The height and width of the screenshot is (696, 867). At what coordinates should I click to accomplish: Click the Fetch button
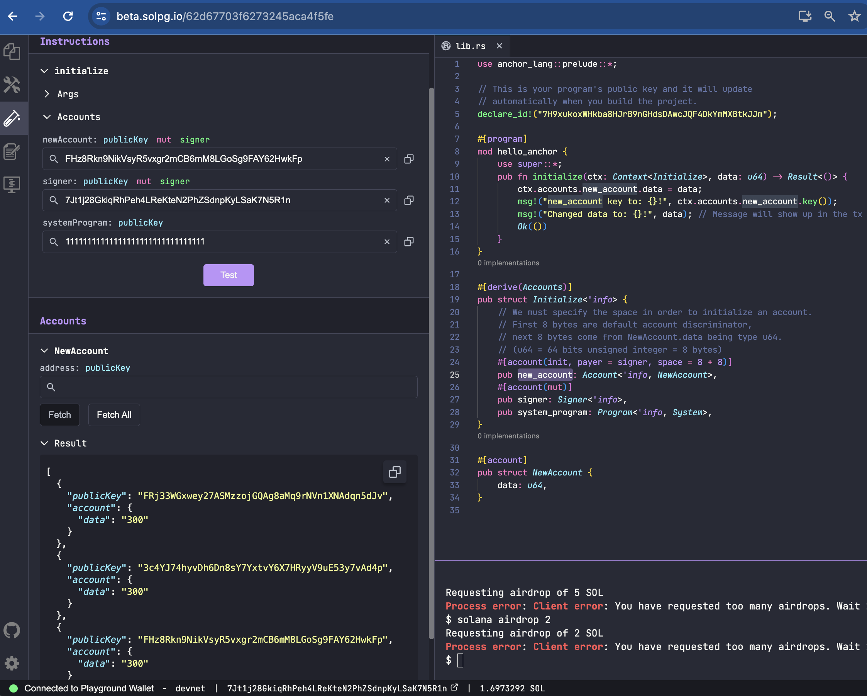coord(59,415)
